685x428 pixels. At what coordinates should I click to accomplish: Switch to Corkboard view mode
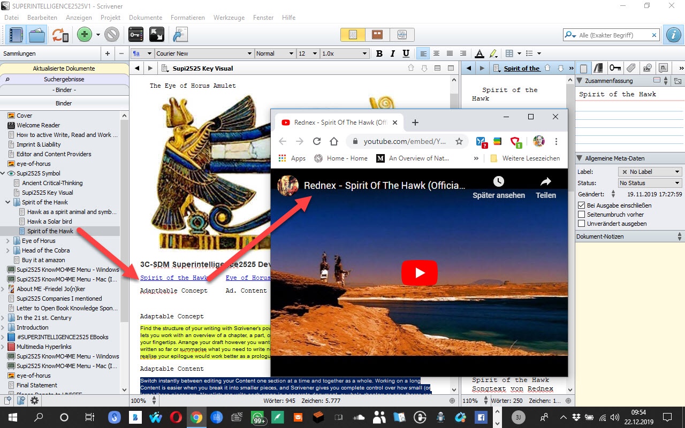pyautogui.click(x=377, y=35)
